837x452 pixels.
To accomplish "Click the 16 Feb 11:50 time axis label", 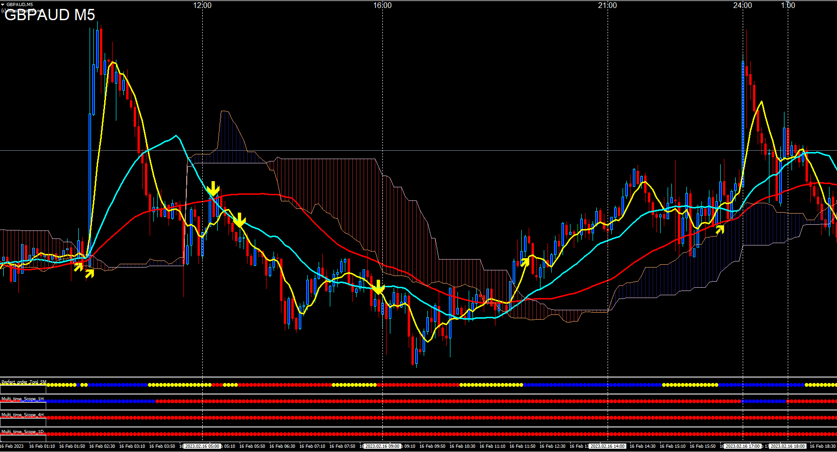I will [522, 446].
